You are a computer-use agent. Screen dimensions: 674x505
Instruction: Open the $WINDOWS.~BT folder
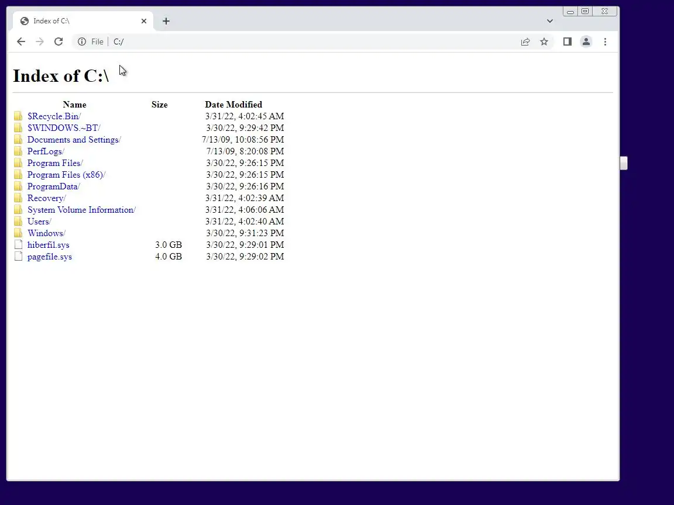tap(64, 128)
